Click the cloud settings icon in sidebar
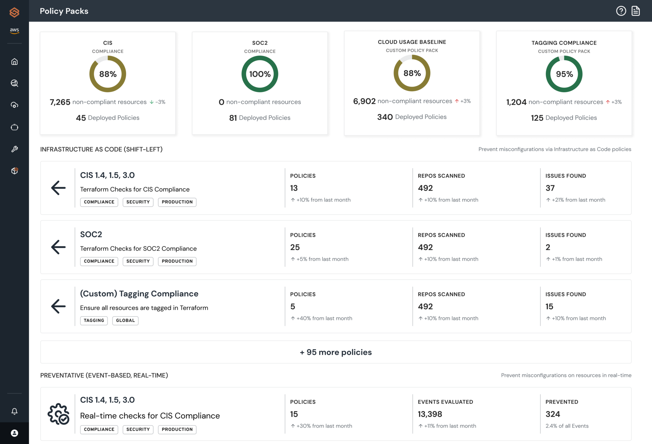The height and width of the screenshot is (444, 652). (14, 105)
